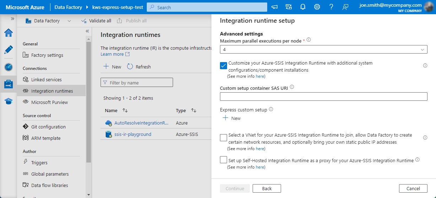Click Publish all
Screen dimensions: 436x198
click(132, 21)
